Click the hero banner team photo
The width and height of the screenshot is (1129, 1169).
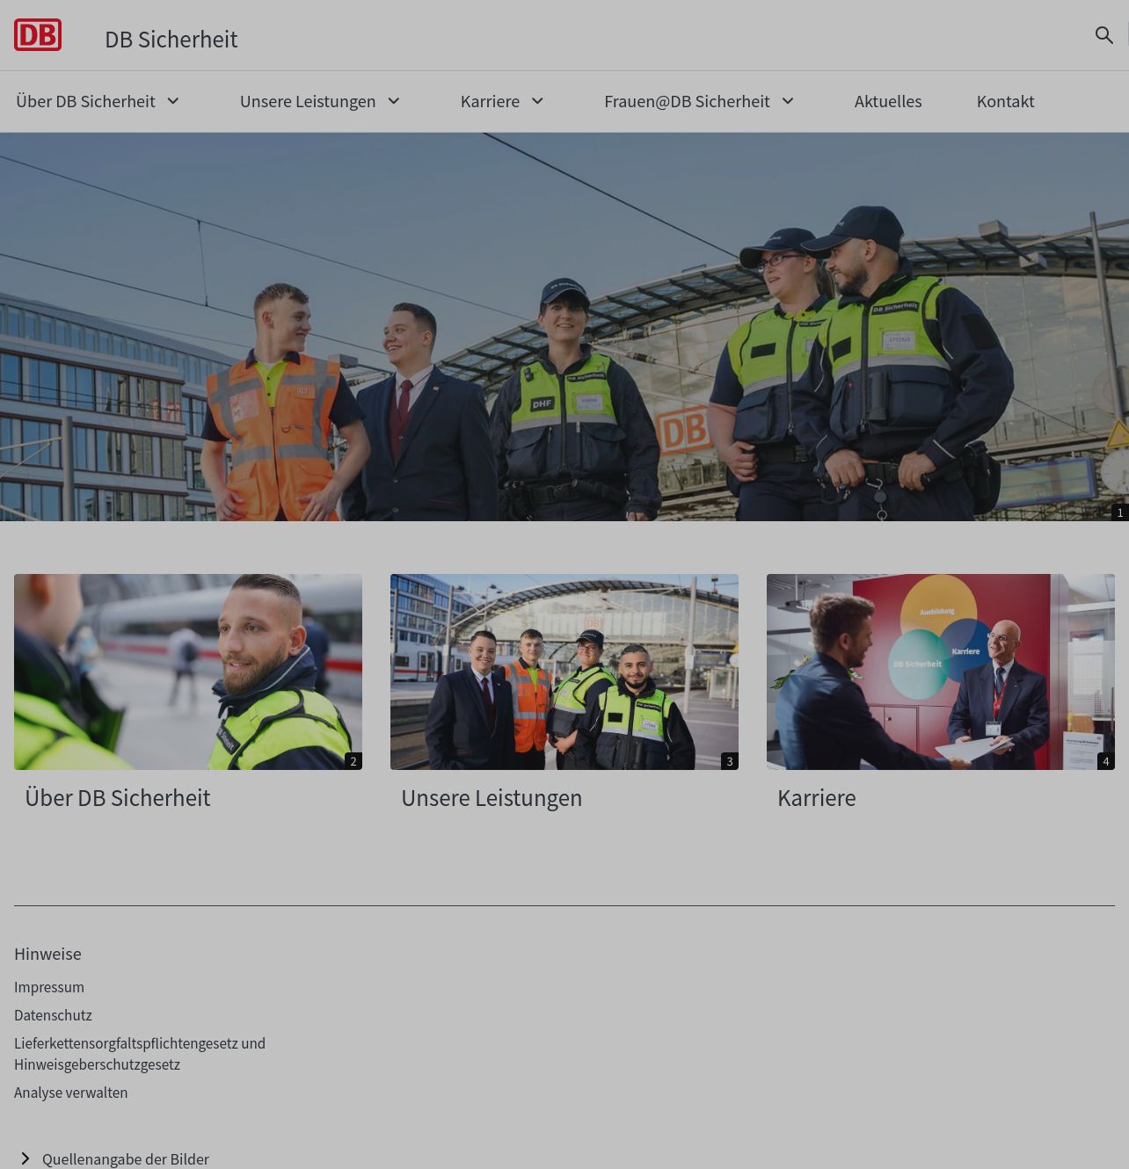point(564,327)
